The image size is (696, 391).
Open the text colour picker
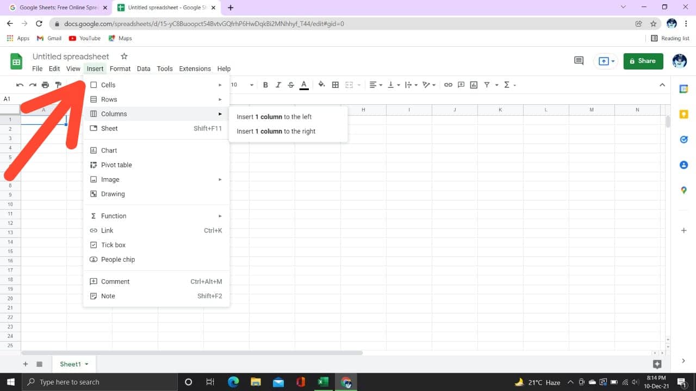point(304,85)
